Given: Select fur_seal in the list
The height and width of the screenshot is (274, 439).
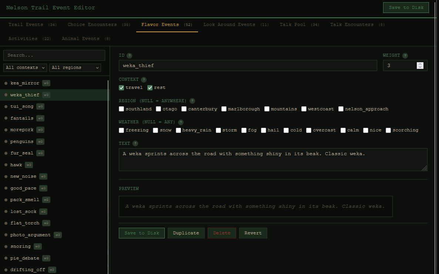Looking at the screenshot, I should (x=54, y=153).
